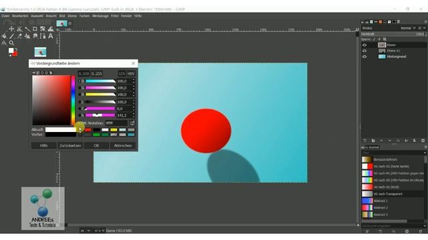Select the G channel radio button
Viewport: 428px width, 240px height.
80,88
